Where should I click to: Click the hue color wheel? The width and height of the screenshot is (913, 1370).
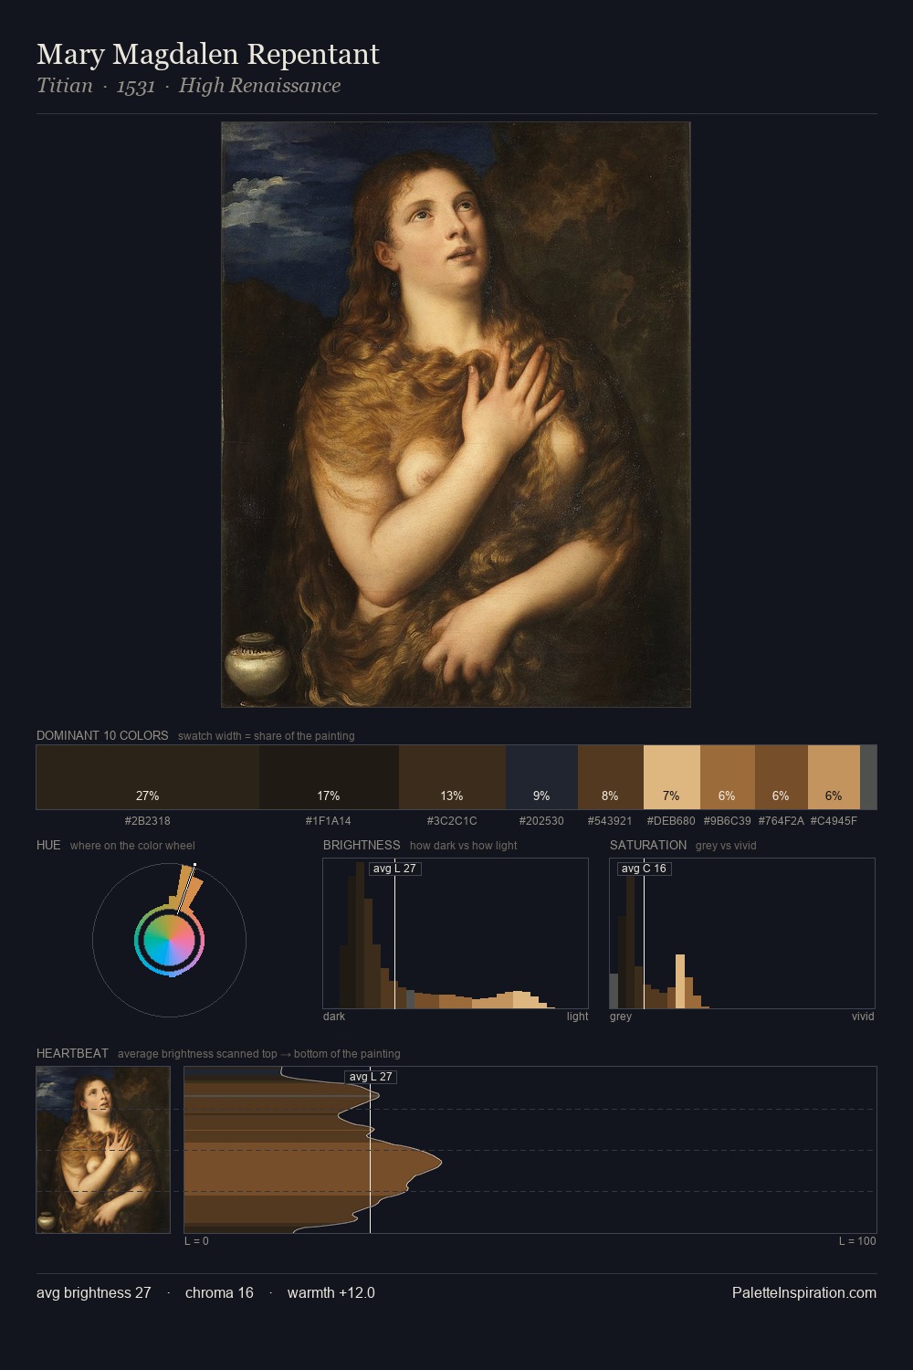(x=169, y=940)
